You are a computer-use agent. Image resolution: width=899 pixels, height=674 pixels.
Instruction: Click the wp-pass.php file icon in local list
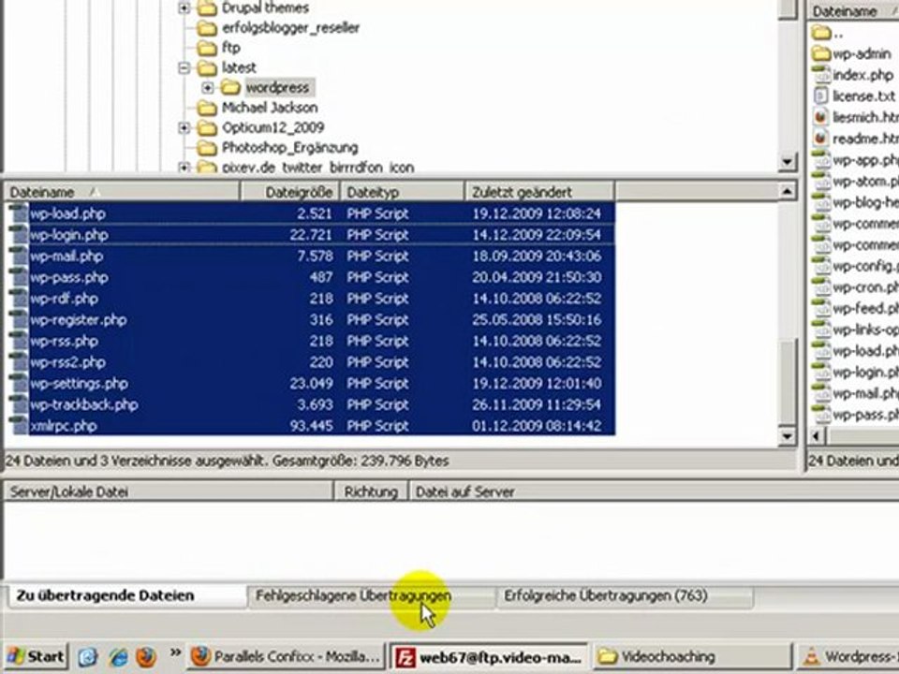click(x=19, y=277)
